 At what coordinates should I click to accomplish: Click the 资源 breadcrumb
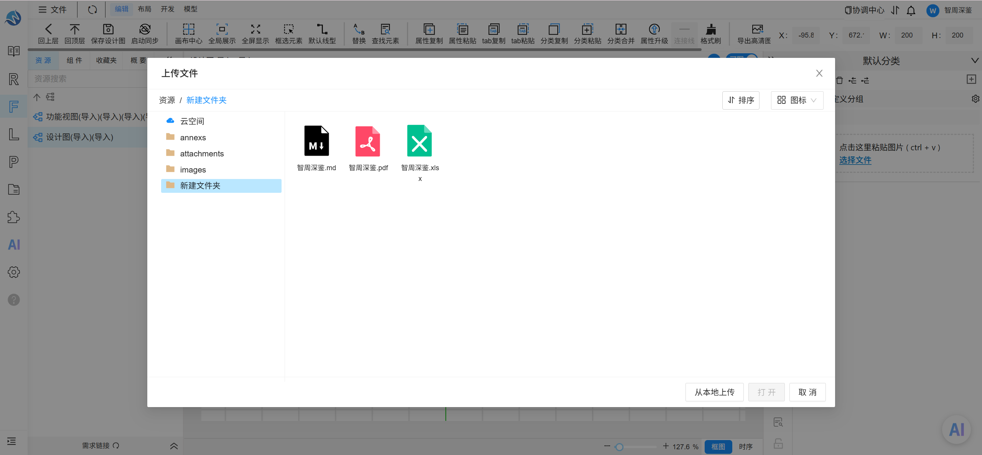pos(167,100)
